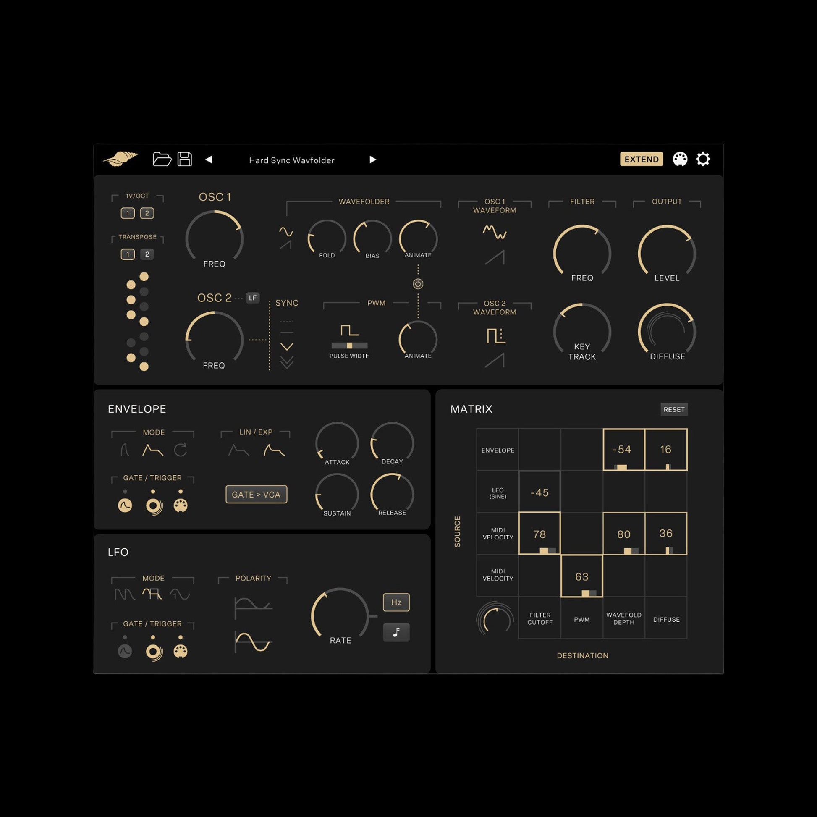817x817 pixels.
Task: Toggle the LF switch beside OSC 2
Action: click(x=252, y=298)
